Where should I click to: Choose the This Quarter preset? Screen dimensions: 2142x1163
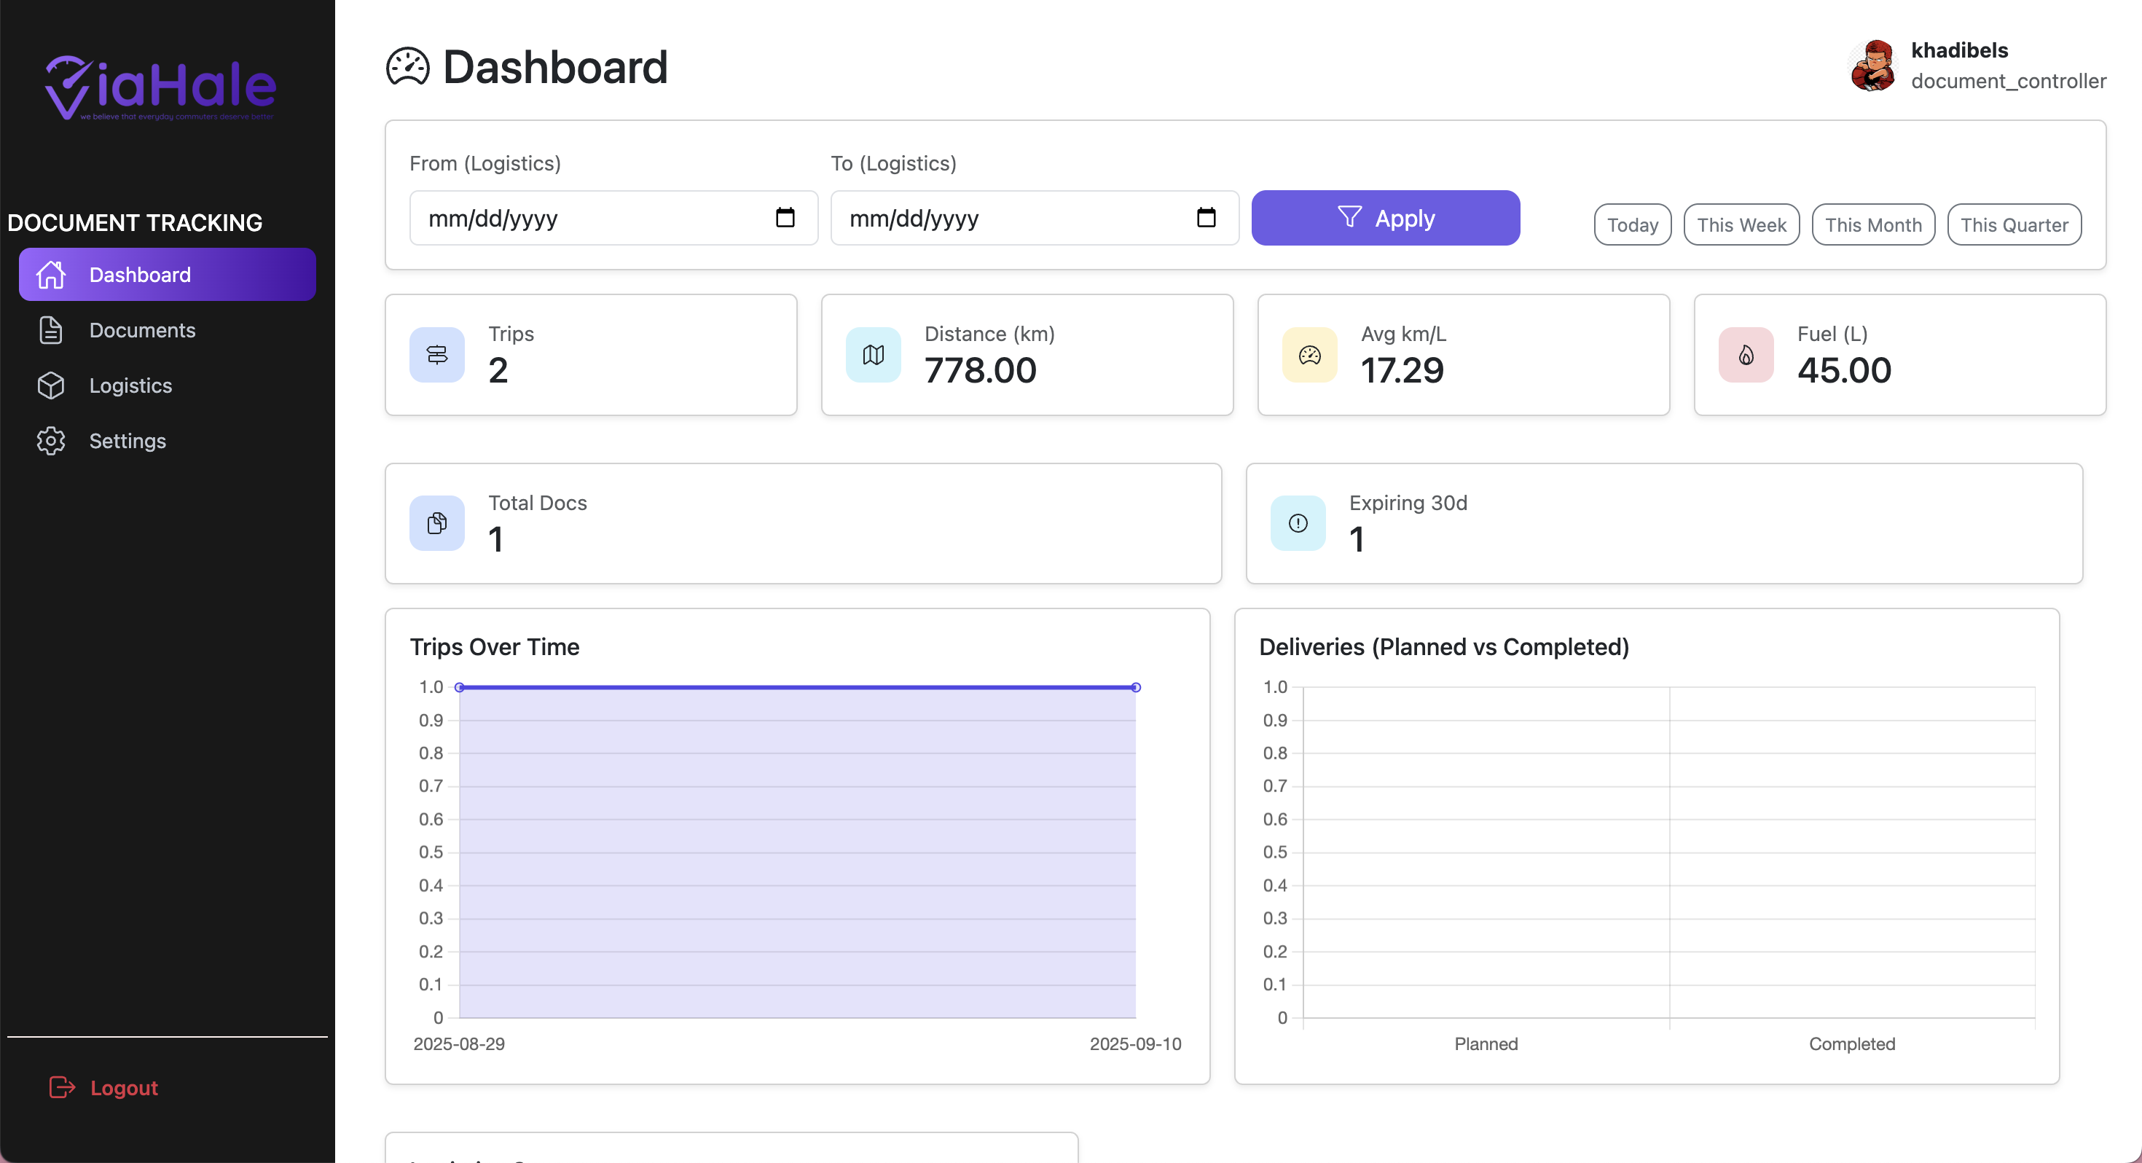pyautogui.click(x=2014, y=224)
